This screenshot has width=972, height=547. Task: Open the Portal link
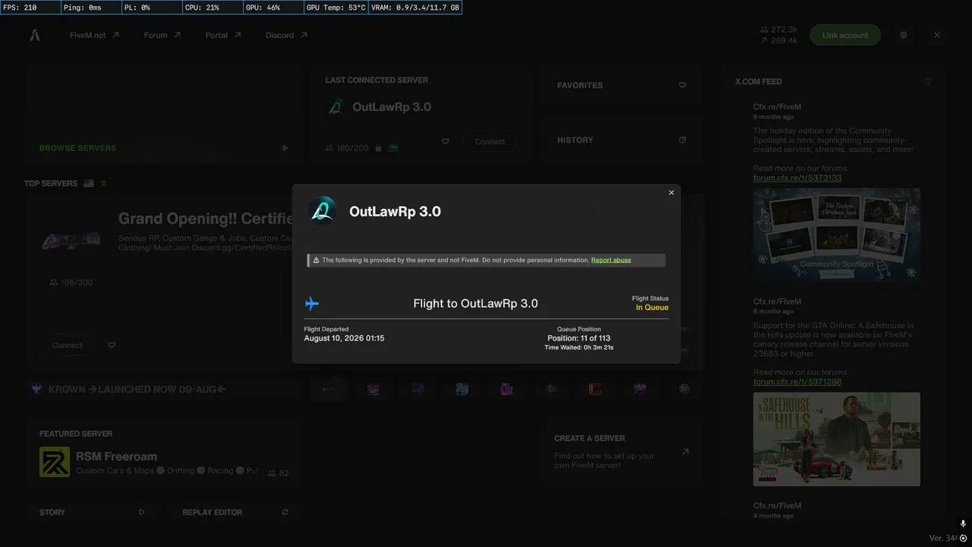pos(223,35)
